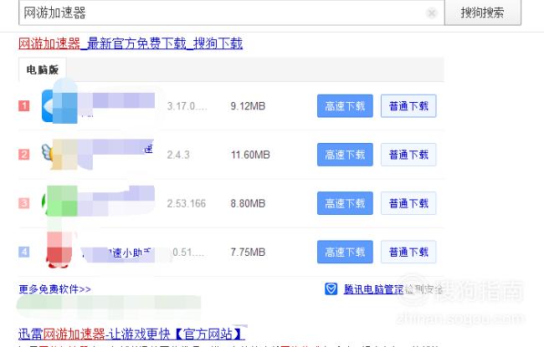The width and height of the screenshot is (544, 347).
Task: Click 普通下载 for the 9.12MB item
Action: tap(408, 105)
